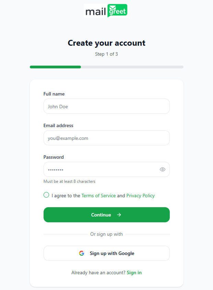Viewport: 213px width, 290px height.
Task: Click the "Must be at least 8 characters" hint
Action: pyautogui.click(x=70, y=181)
